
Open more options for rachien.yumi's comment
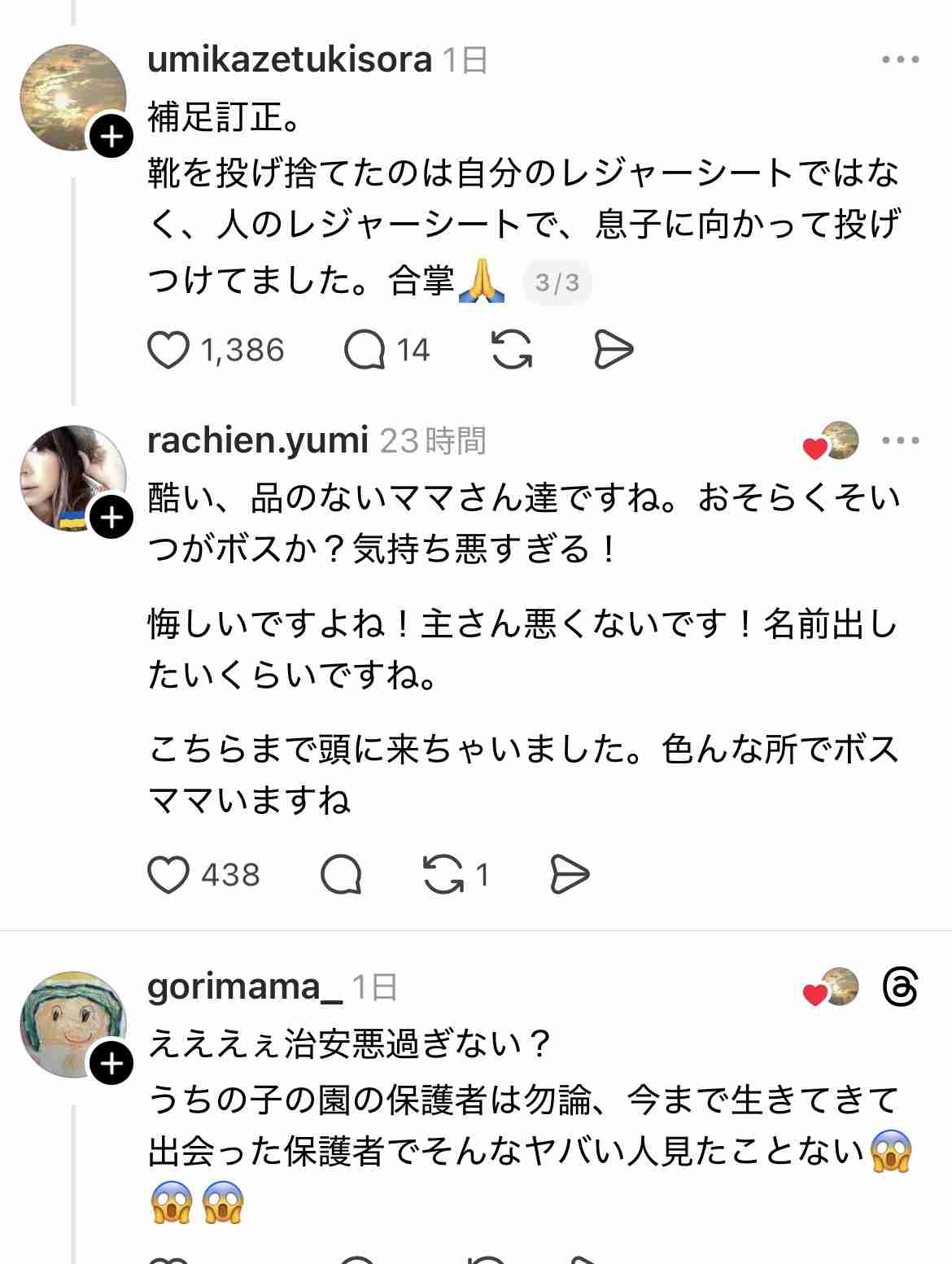point(901,441)
